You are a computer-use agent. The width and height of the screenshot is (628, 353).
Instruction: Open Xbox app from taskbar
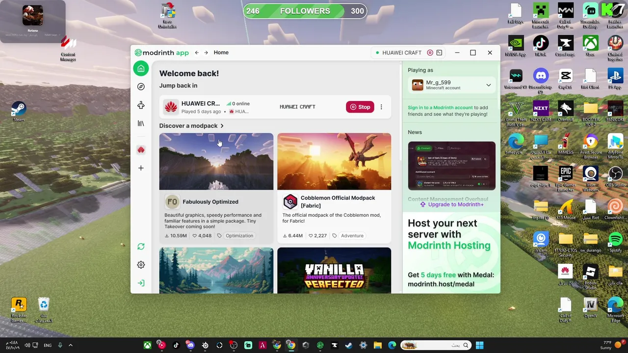[x=147, y=345]
